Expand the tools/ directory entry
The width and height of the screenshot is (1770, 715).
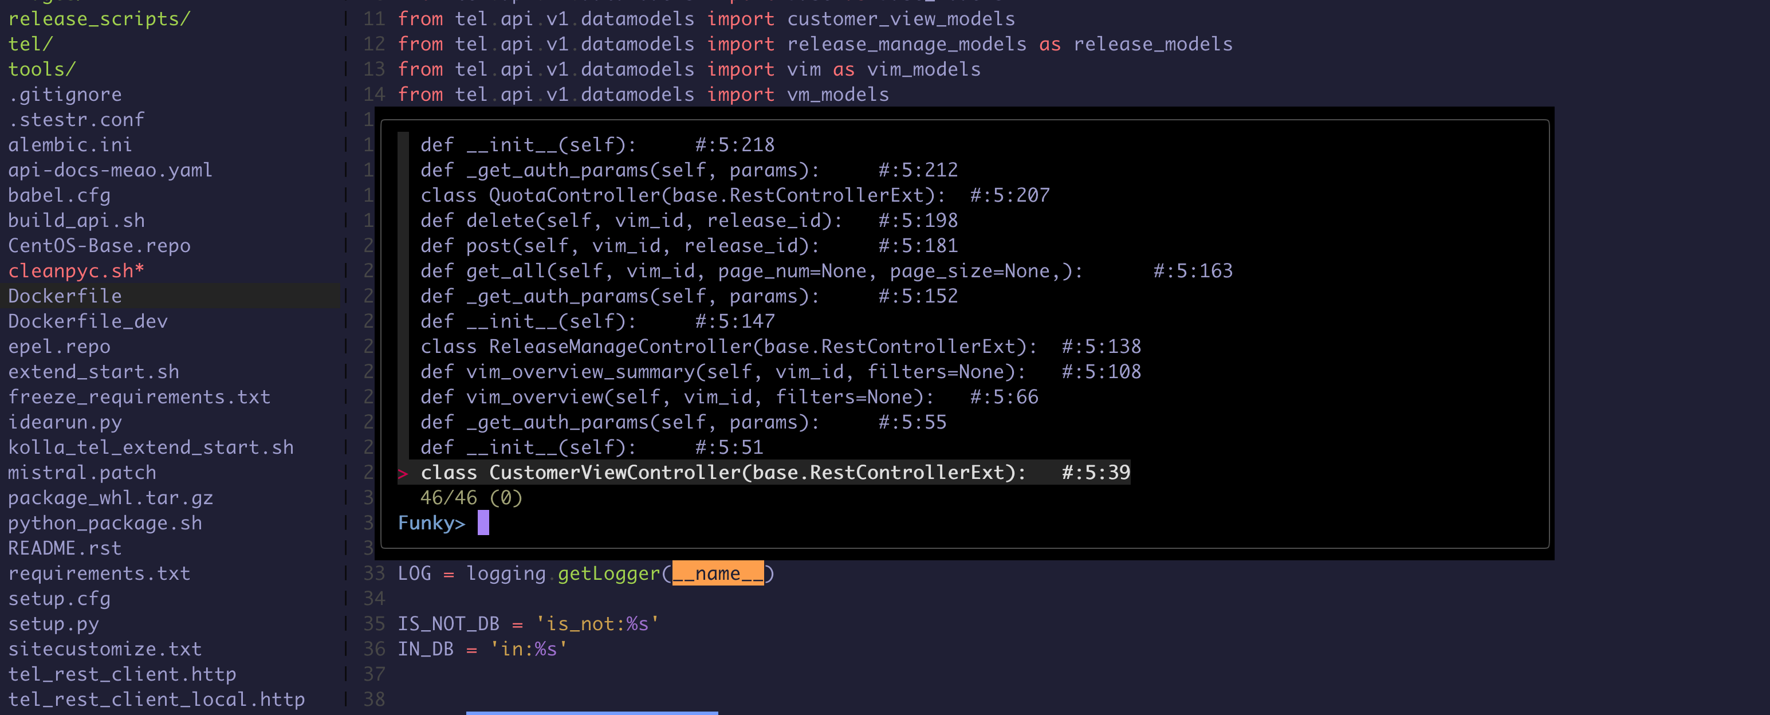[x=42, y=69]
